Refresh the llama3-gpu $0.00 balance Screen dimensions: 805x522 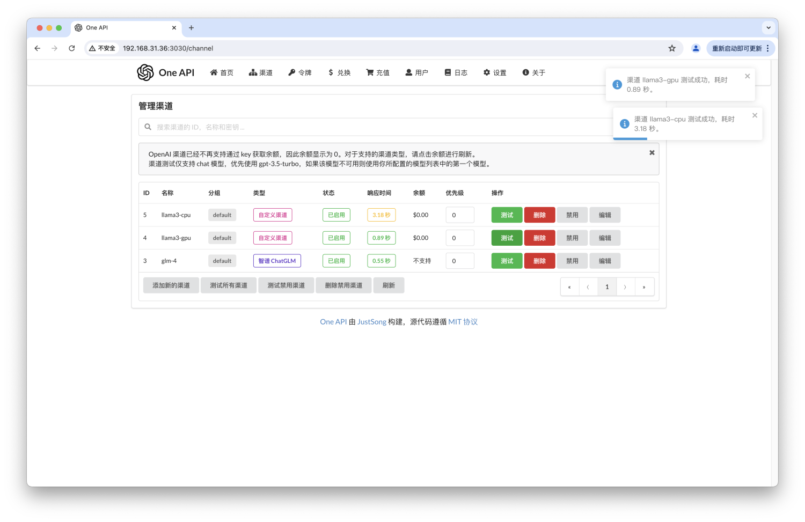tap(421, 238)
